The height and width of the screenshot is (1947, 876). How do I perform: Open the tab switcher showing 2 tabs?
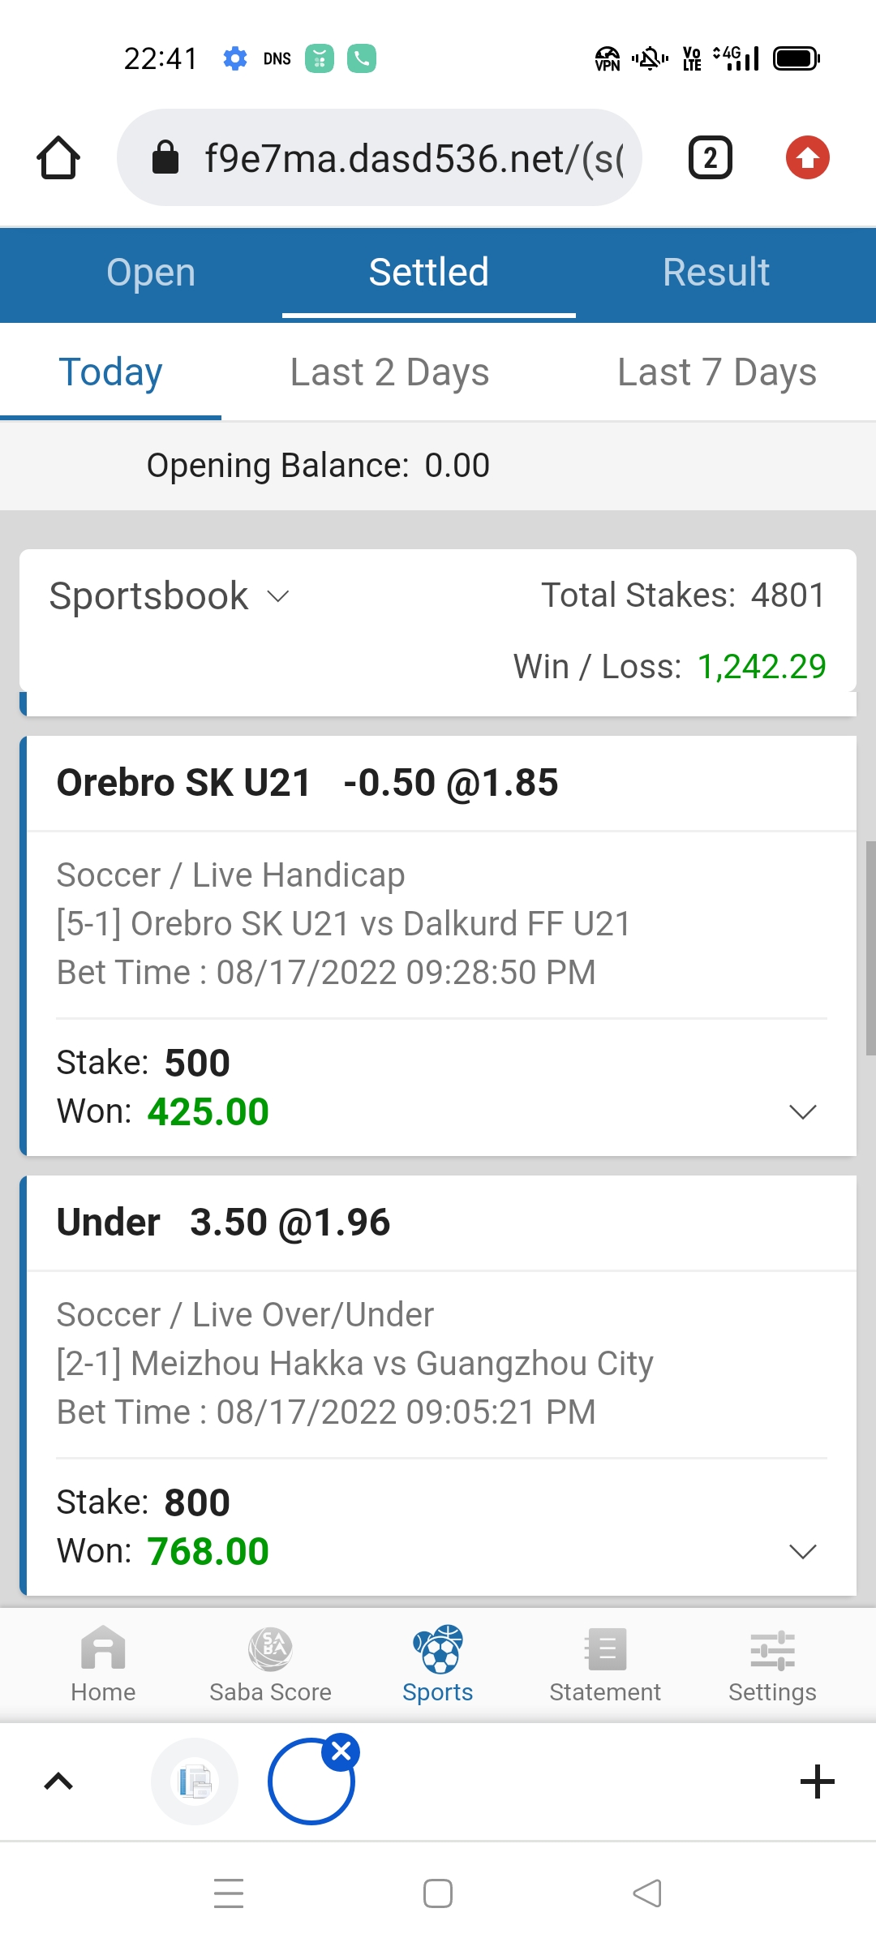tap(711, 157)
